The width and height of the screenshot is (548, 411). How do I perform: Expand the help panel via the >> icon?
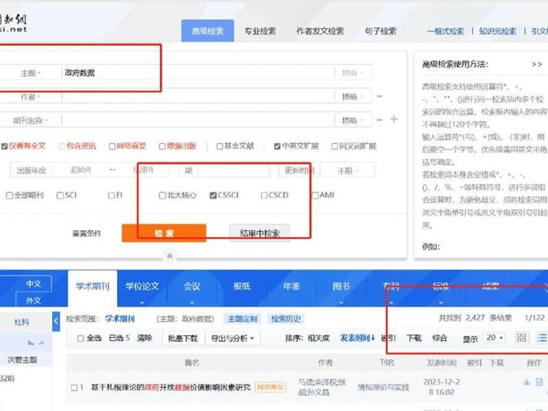point(537,64)
